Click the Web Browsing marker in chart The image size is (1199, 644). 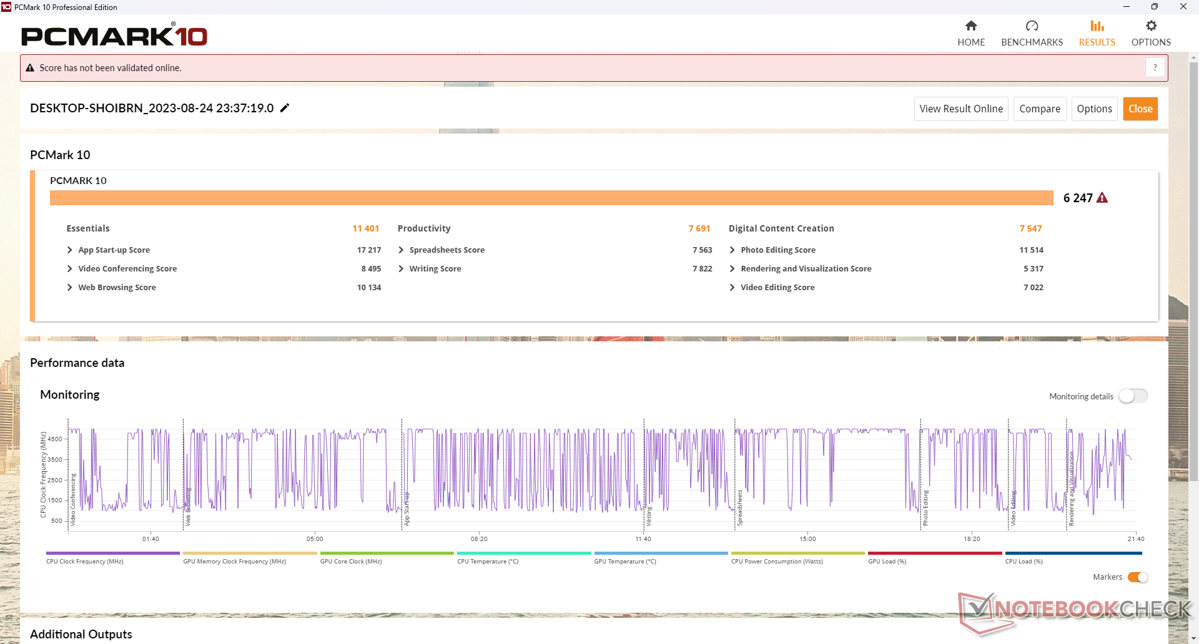(x=188, y=507)
